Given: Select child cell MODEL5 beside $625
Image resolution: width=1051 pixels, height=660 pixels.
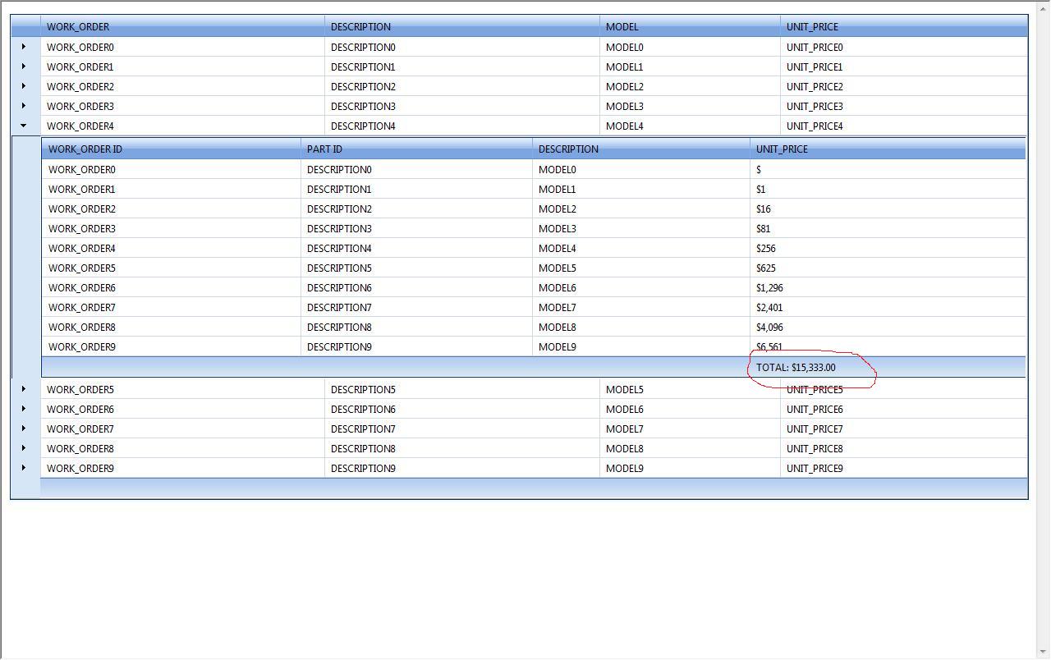Looking at the screenshot, I should click(x=641, y=268).
